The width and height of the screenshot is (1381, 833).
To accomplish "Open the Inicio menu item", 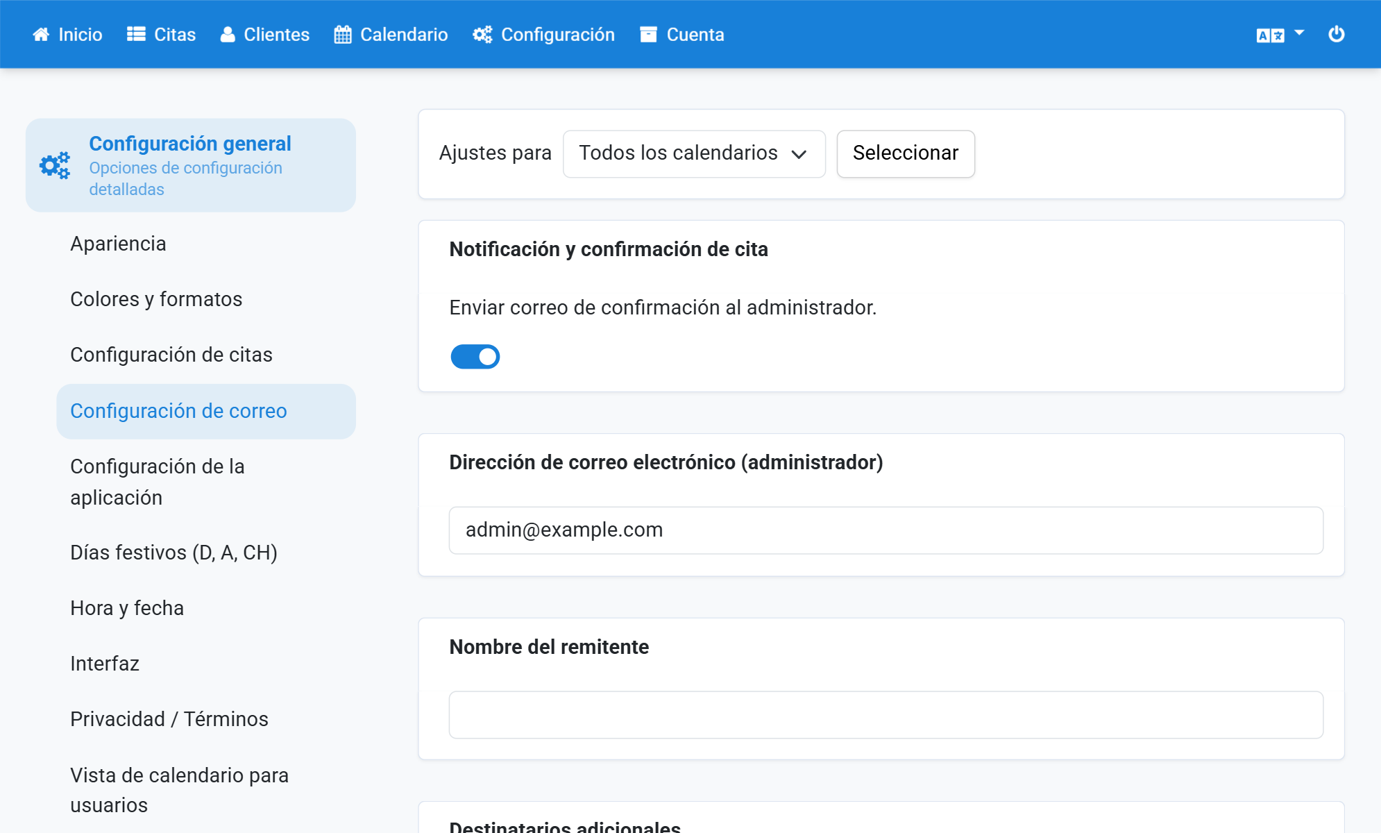I will [x=67, y=35].
